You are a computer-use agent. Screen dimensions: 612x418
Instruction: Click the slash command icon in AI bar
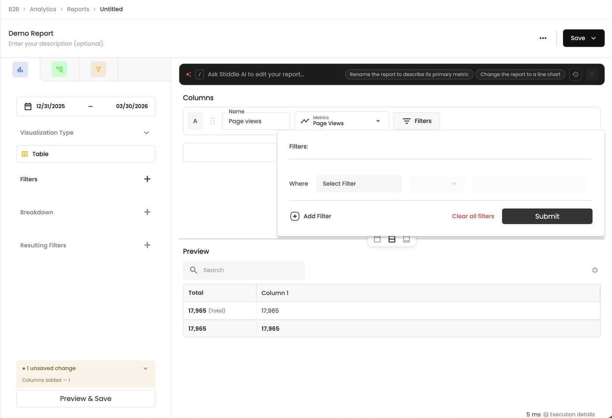tap(199, 75)
